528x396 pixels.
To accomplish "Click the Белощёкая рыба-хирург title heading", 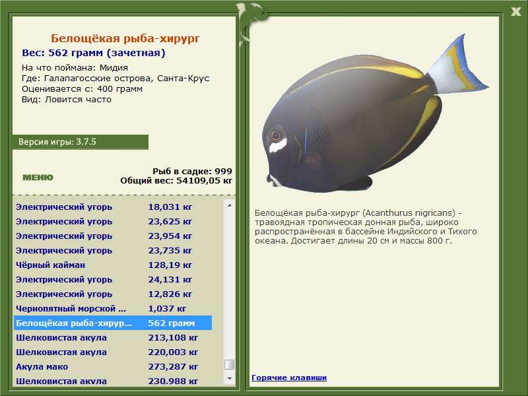I will [x=125, y=38].
